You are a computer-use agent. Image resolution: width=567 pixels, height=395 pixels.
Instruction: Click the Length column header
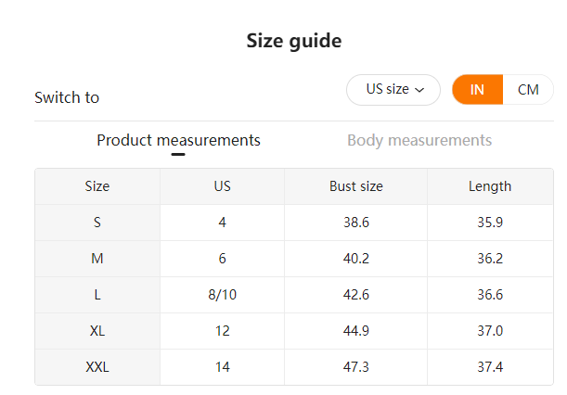pyautogui.click(x=490, y=186)
